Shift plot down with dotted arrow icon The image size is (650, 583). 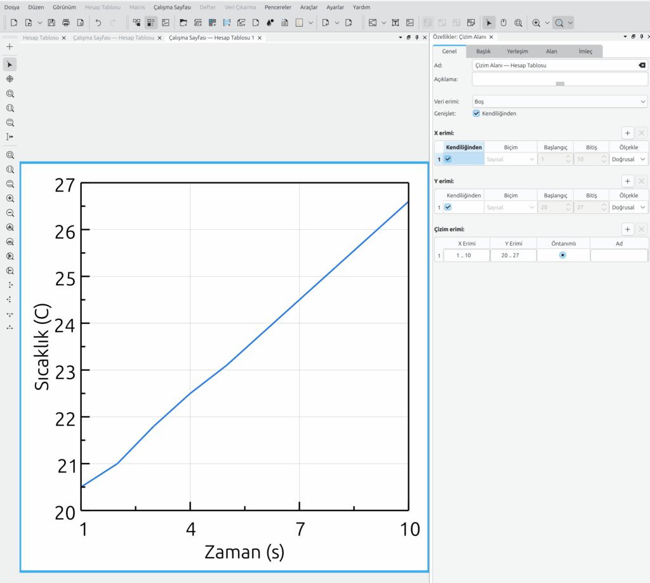coord(10,314)
